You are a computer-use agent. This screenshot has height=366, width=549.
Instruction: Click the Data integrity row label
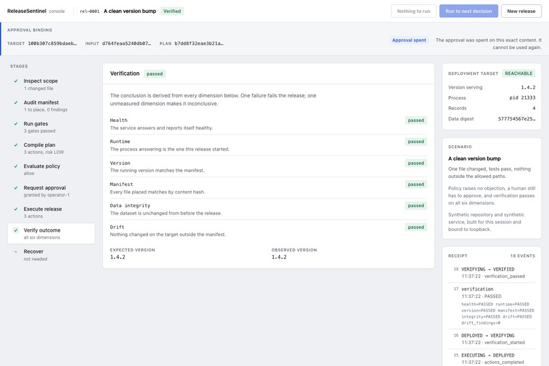130,206
